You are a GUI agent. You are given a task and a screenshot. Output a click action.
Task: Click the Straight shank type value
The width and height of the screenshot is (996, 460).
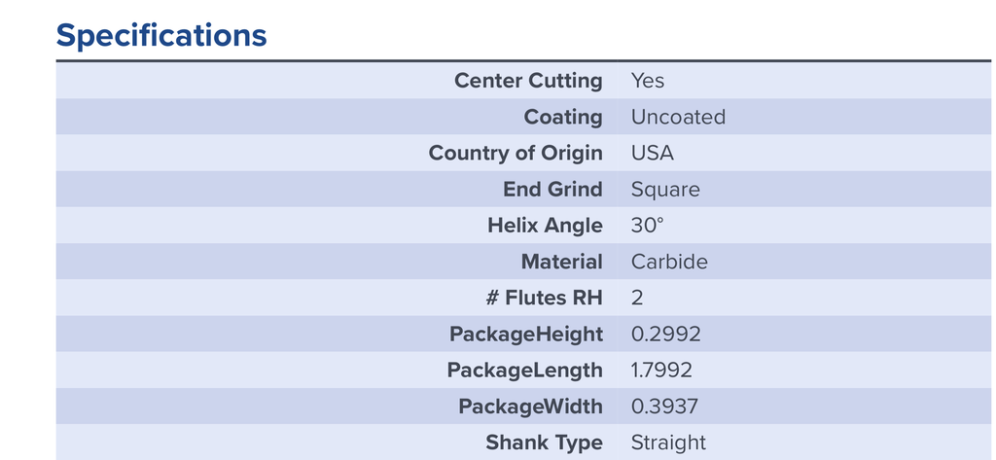668,442
